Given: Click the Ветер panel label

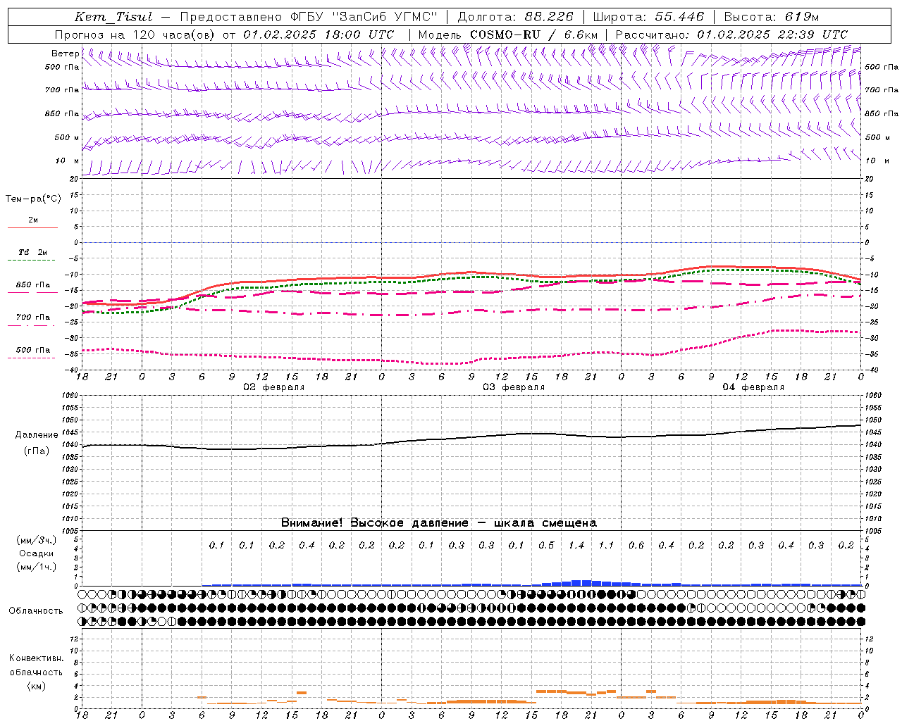Looking at the screenshot, I should pos(65,54).
